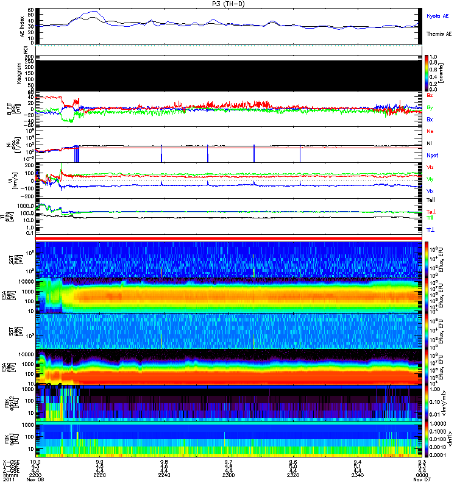Screen dimensions: 457x488
Task: Click the AE Index axis label
Action: click(x=22, y=27)
